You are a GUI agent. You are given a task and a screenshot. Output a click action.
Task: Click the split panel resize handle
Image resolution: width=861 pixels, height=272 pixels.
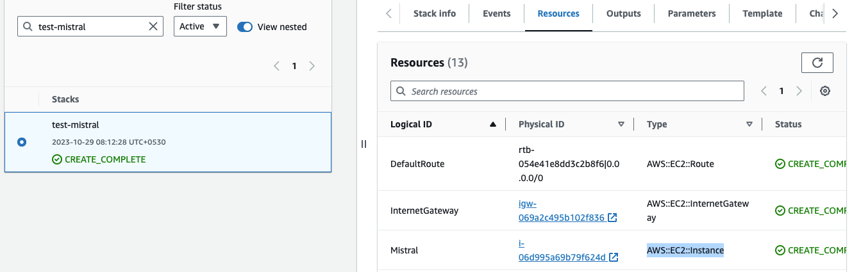(364, 144)
